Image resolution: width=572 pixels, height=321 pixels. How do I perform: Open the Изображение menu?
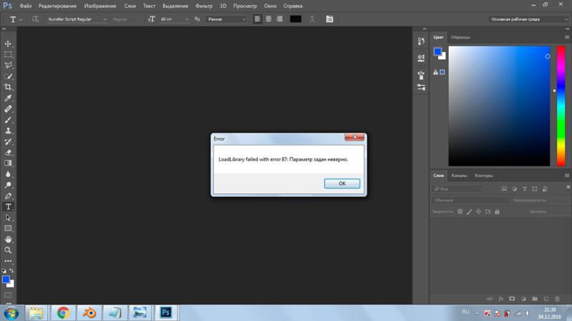click(x=100, y=6)
